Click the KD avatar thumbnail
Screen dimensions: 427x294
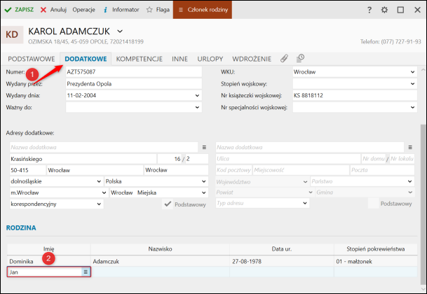[12, 34]
